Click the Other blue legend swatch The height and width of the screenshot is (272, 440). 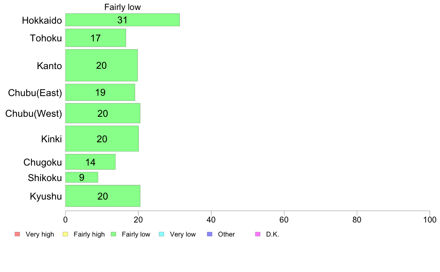210,234
